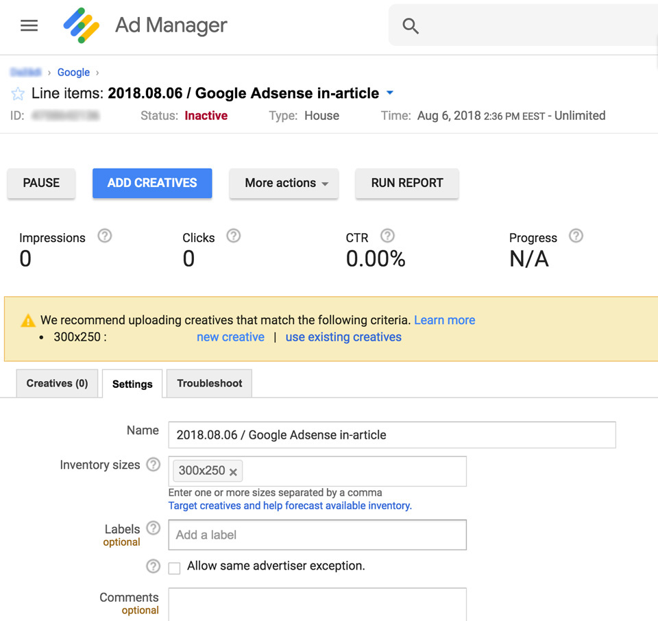Focus the top search bar field
658x621 pixels.
coord(523,25)
